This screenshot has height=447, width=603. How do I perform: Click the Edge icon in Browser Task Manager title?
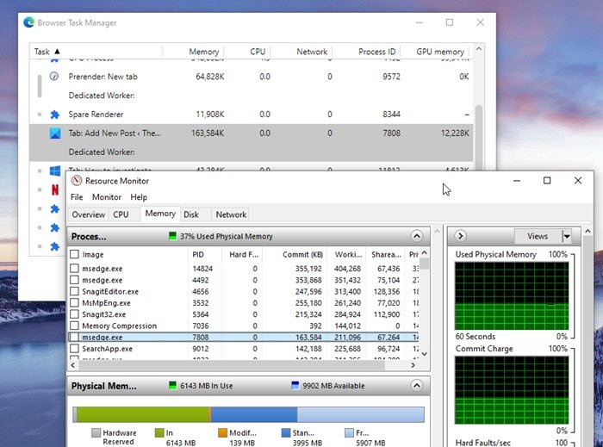[x=29, y=22]
